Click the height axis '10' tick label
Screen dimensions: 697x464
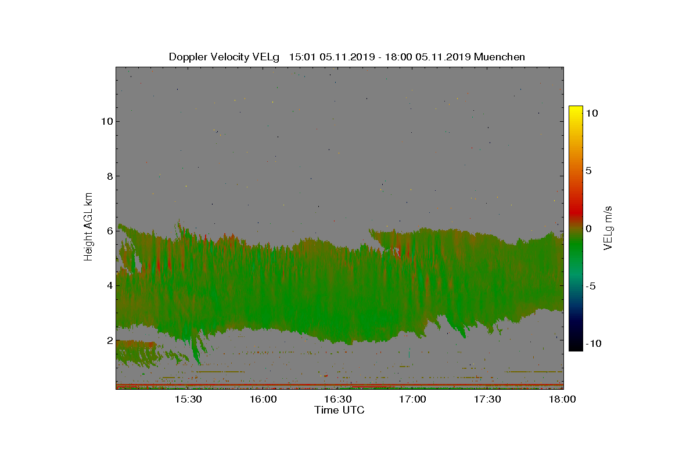[106, 121]
